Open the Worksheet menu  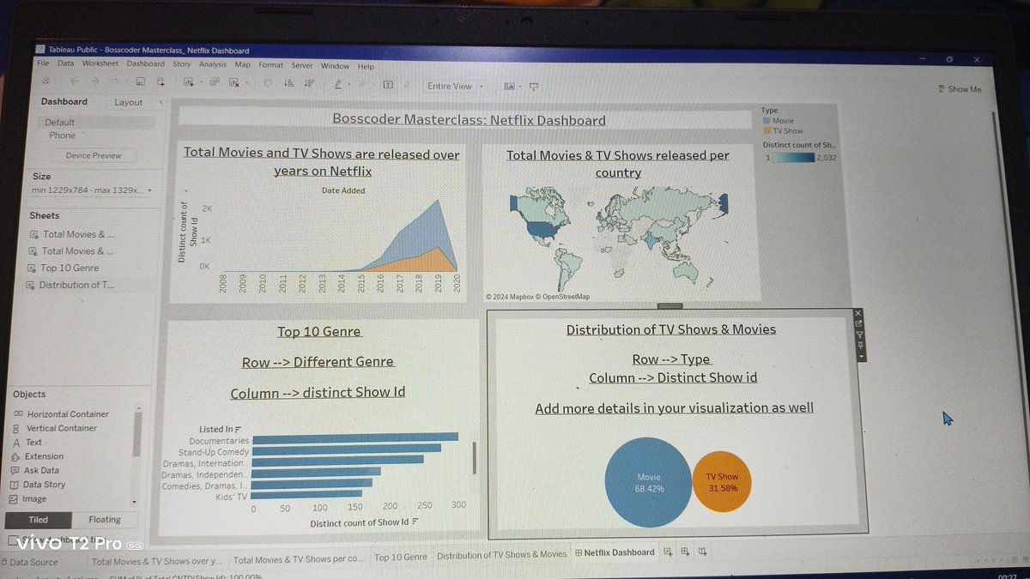click(100, 64)
